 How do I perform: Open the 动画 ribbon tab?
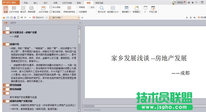point(55,3)
